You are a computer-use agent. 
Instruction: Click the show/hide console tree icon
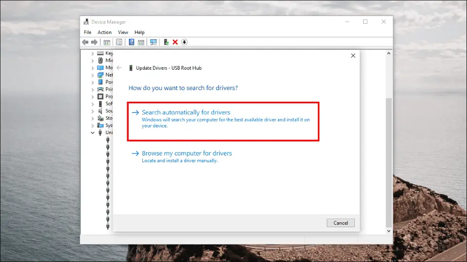107,42
